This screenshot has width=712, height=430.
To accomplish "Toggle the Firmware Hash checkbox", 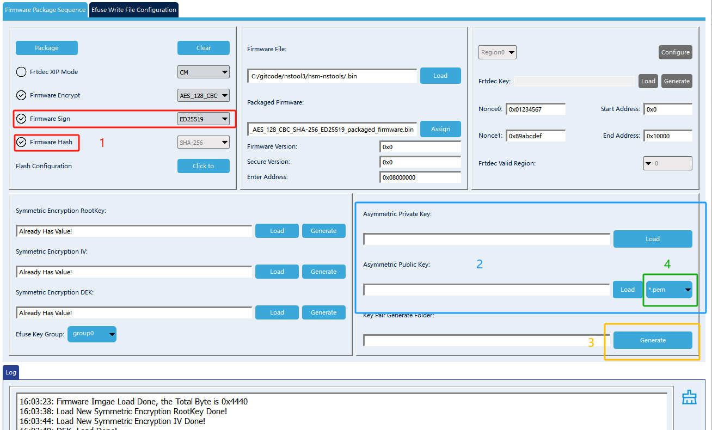I will [x=21, y=142].
